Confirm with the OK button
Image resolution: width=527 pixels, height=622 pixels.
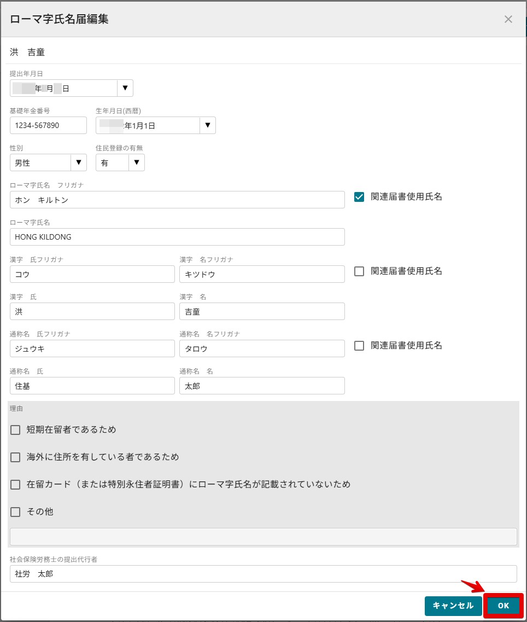(x=503, y=606)
